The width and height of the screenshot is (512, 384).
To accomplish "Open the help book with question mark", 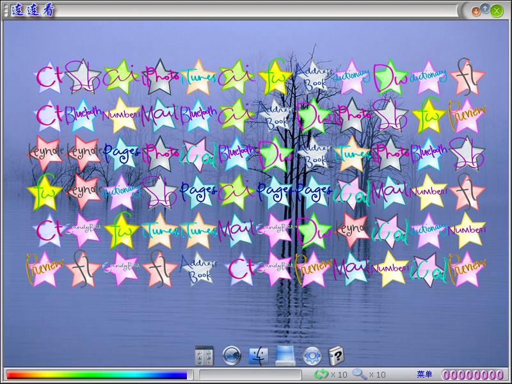I will pos(336,356).
